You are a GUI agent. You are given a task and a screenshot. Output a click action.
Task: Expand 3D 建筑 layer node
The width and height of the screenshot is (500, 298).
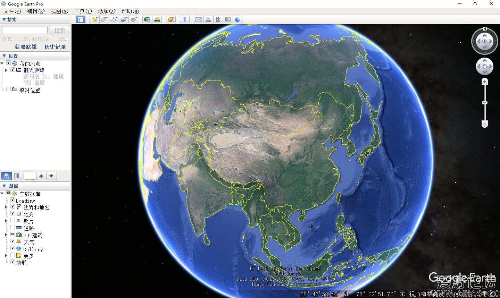(6, 235)
